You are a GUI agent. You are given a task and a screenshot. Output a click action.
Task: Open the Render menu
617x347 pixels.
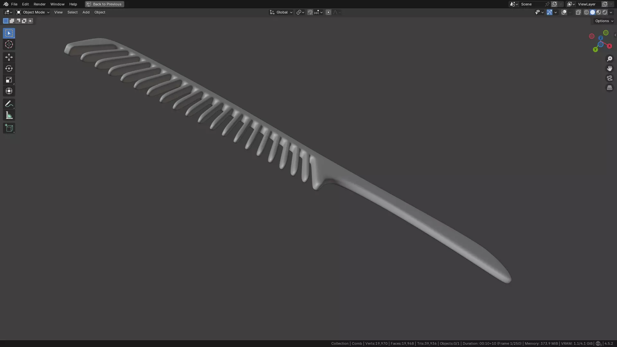(x=40, y=4)
